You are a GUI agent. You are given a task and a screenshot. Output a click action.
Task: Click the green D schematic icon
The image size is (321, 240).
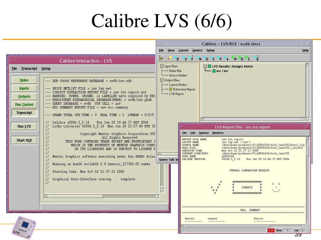click(241, 58)
